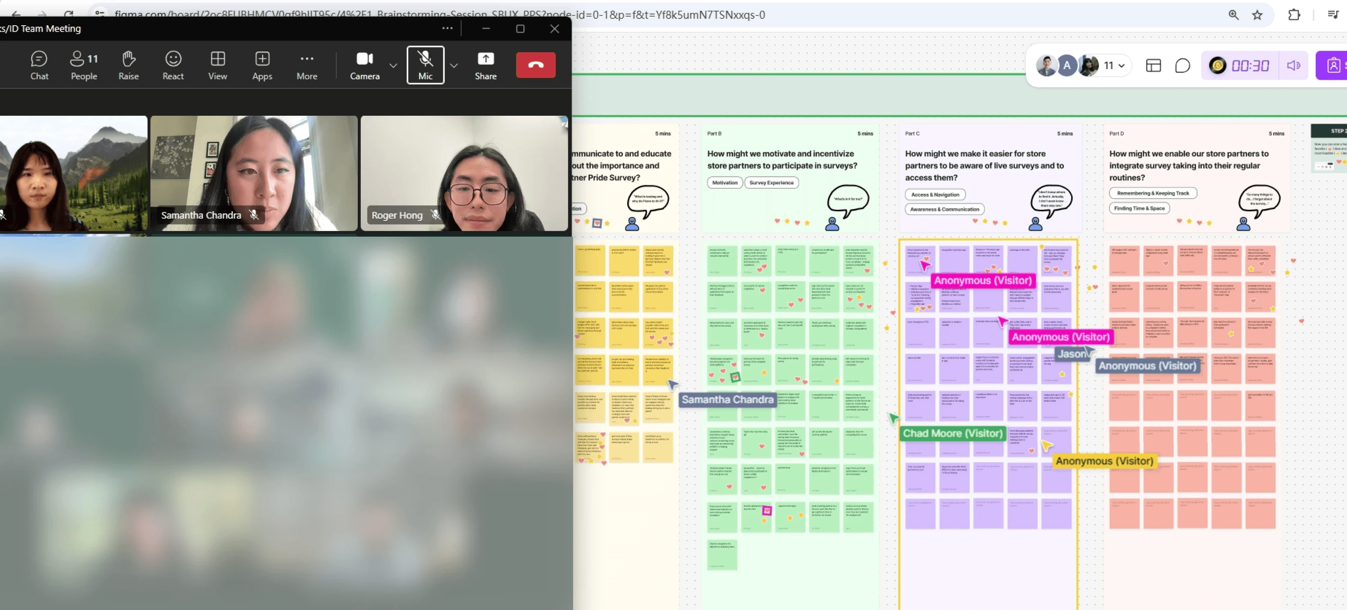Open the React emoji picker
This screenshot has height=610, width=1347.
click(x=173, y=65)
